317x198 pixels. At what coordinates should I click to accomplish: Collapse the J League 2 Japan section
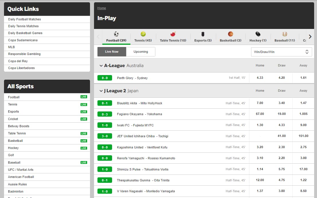coord(101,91)
